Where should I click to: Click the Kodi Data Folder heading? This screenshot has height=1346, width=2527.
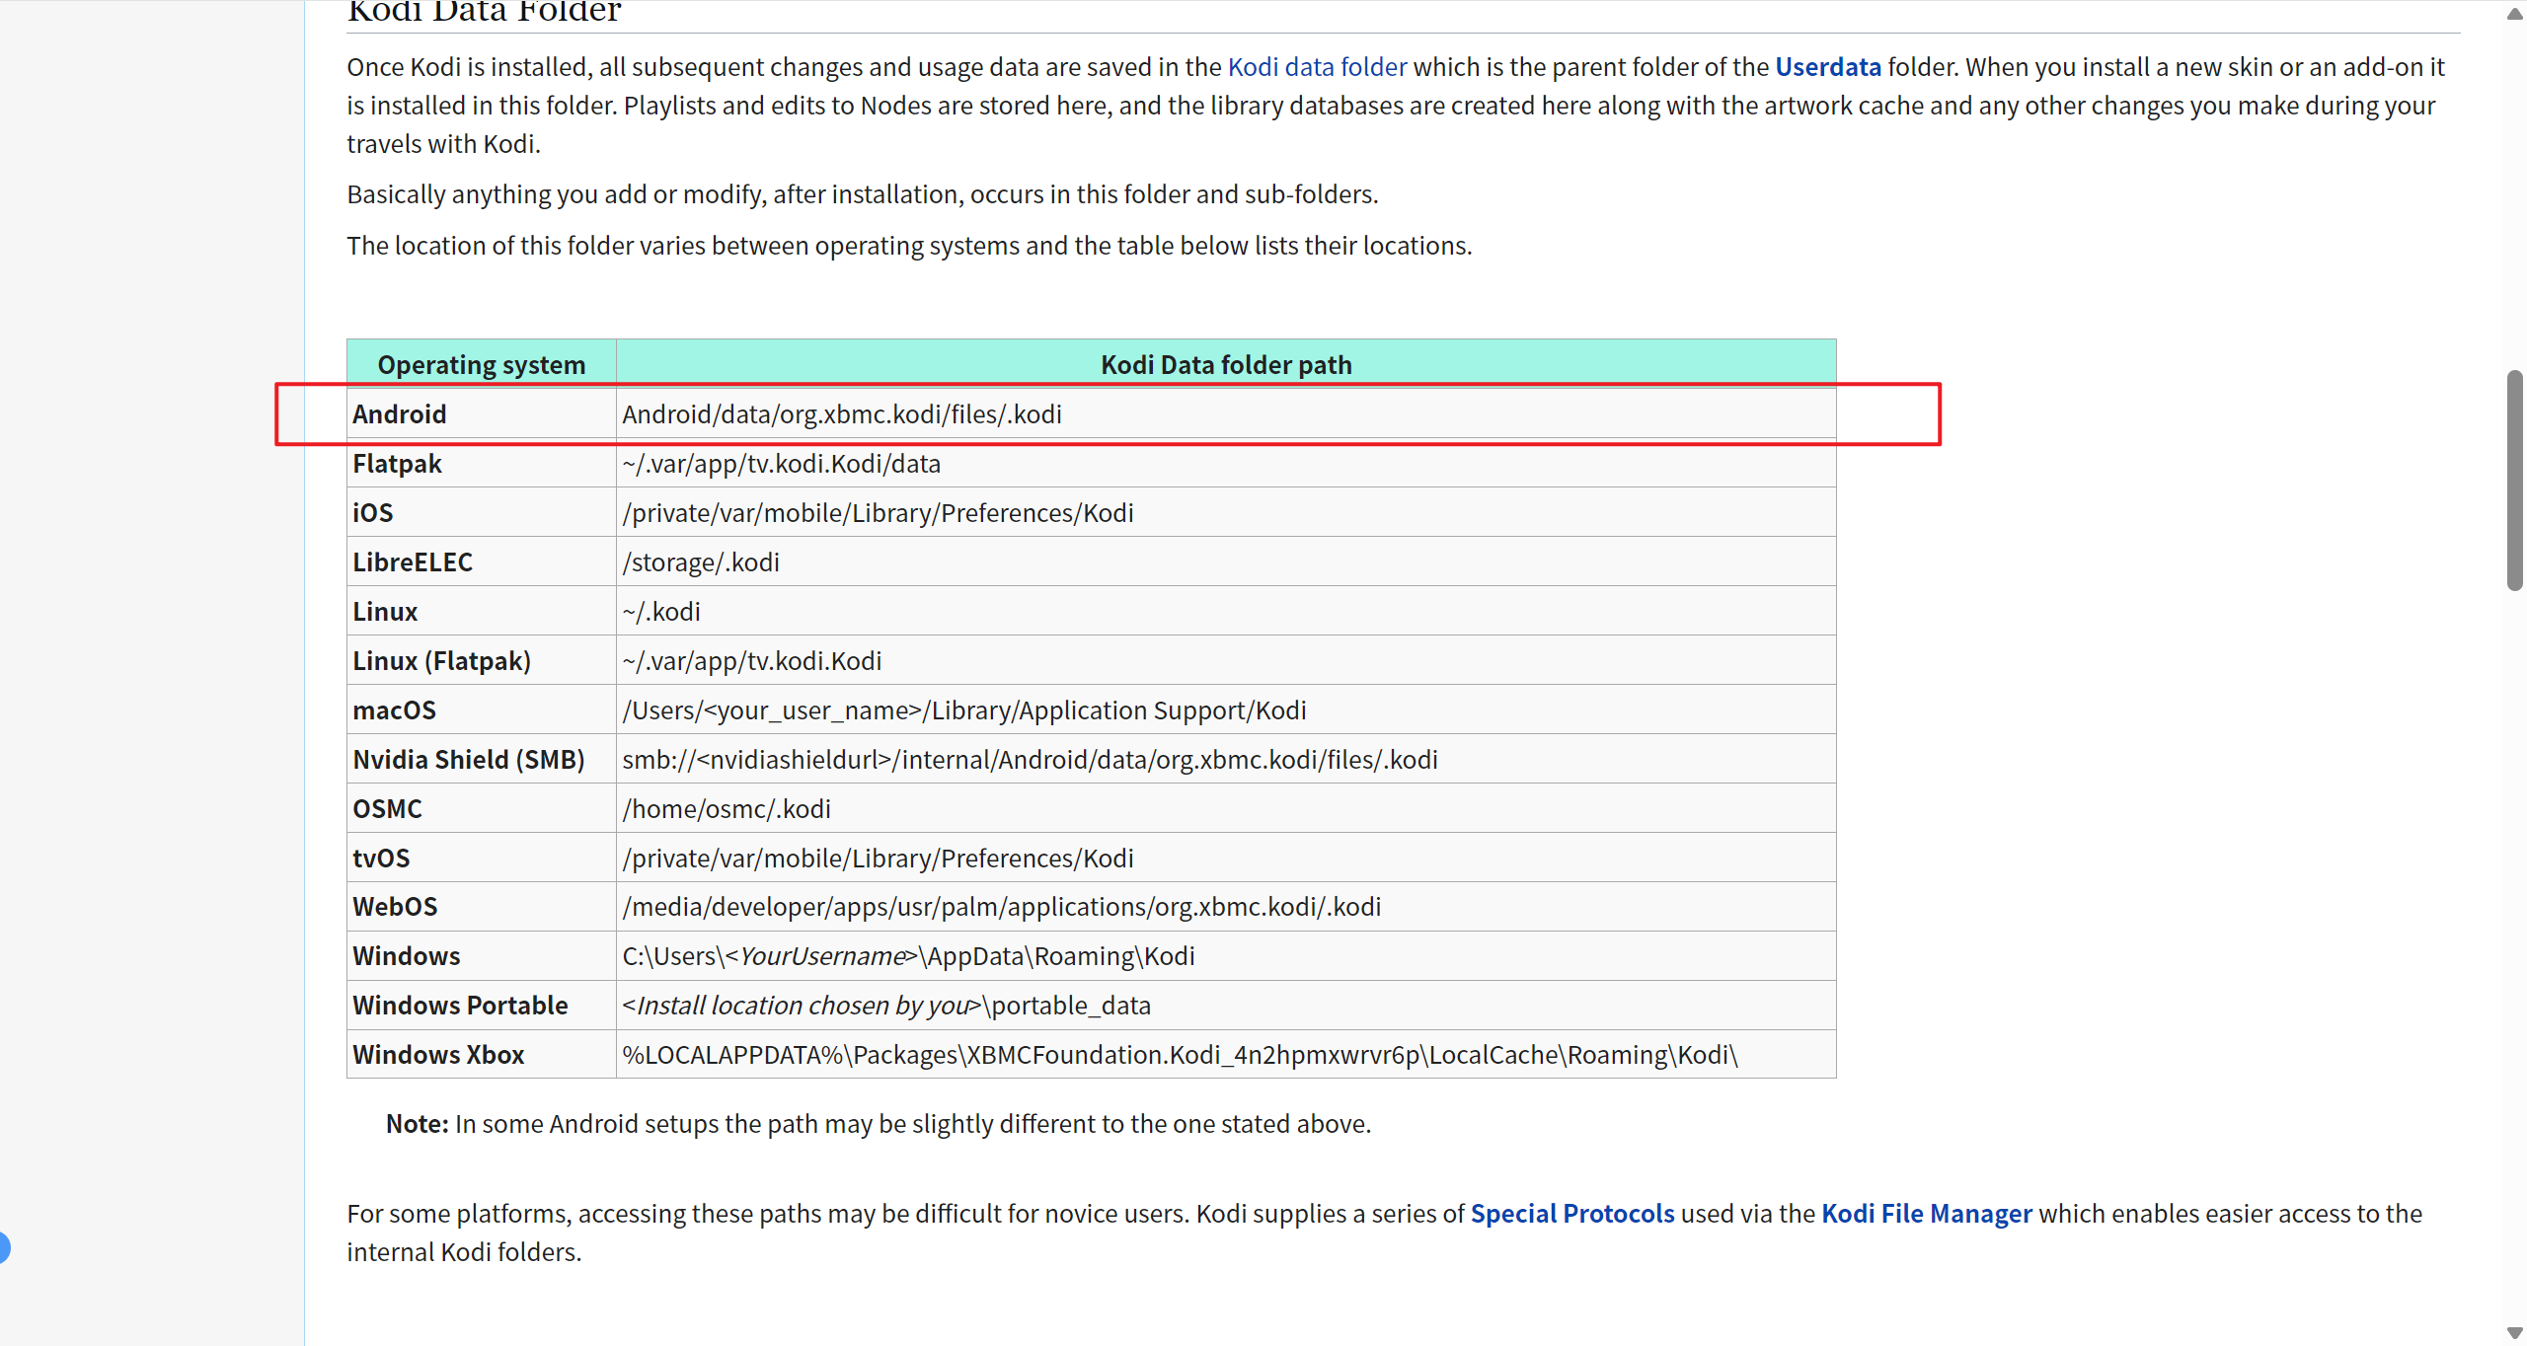click(484, 12)
